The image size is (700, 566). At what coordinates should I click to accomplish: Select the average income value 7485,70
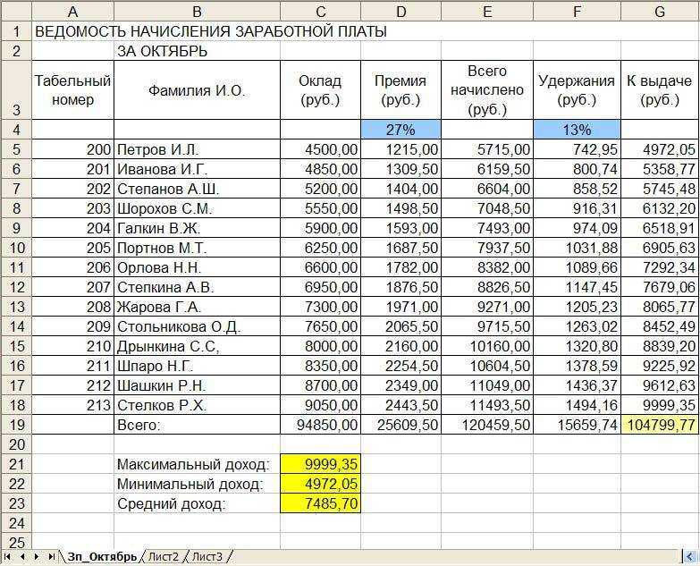coord(321,503)
